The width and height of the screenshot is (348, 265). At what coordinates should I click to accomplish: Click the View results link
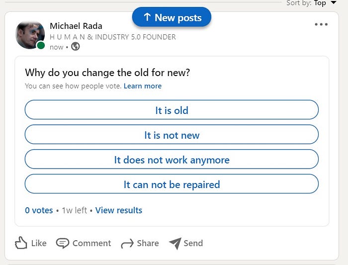point(119,210)
